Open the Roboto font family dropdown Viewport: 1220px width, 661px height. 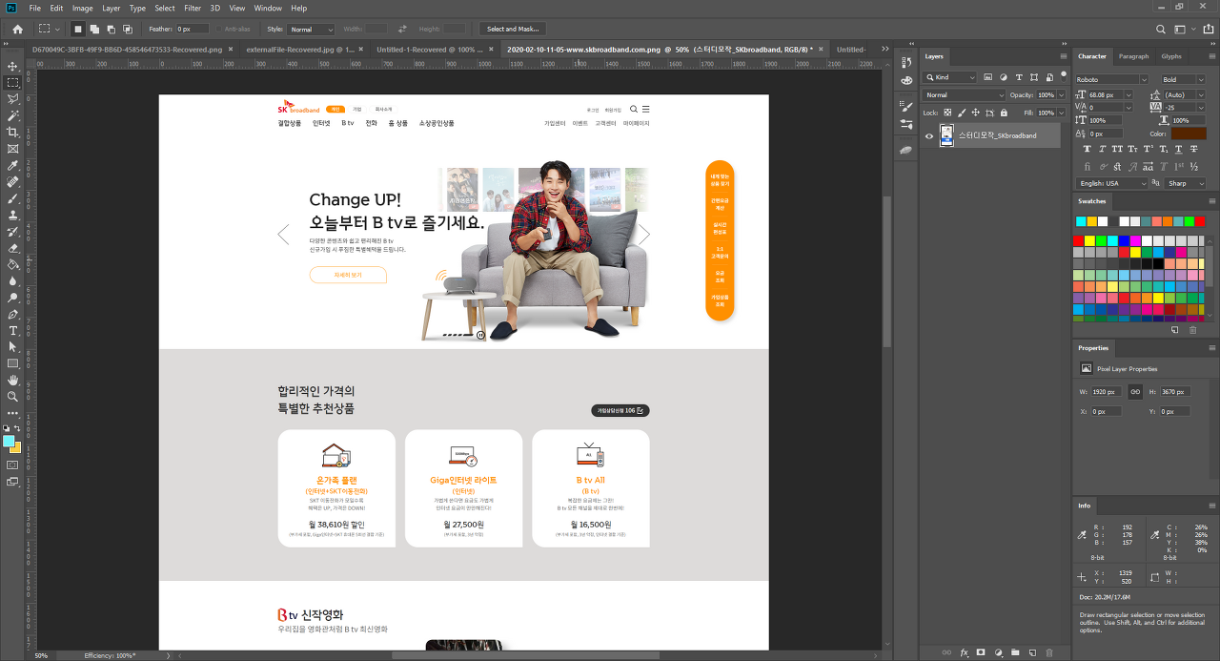(x=1111, y=80)
